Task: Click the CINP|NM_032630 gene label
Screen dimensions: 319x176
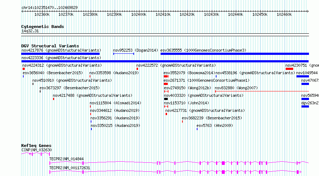Action: pyautogui.click(x=37, y=150)
